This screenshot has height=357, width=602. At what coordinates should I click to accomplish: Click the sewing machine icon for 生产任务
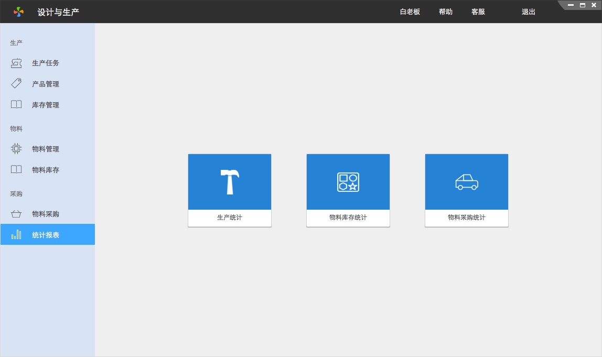(x=16, y=63)
